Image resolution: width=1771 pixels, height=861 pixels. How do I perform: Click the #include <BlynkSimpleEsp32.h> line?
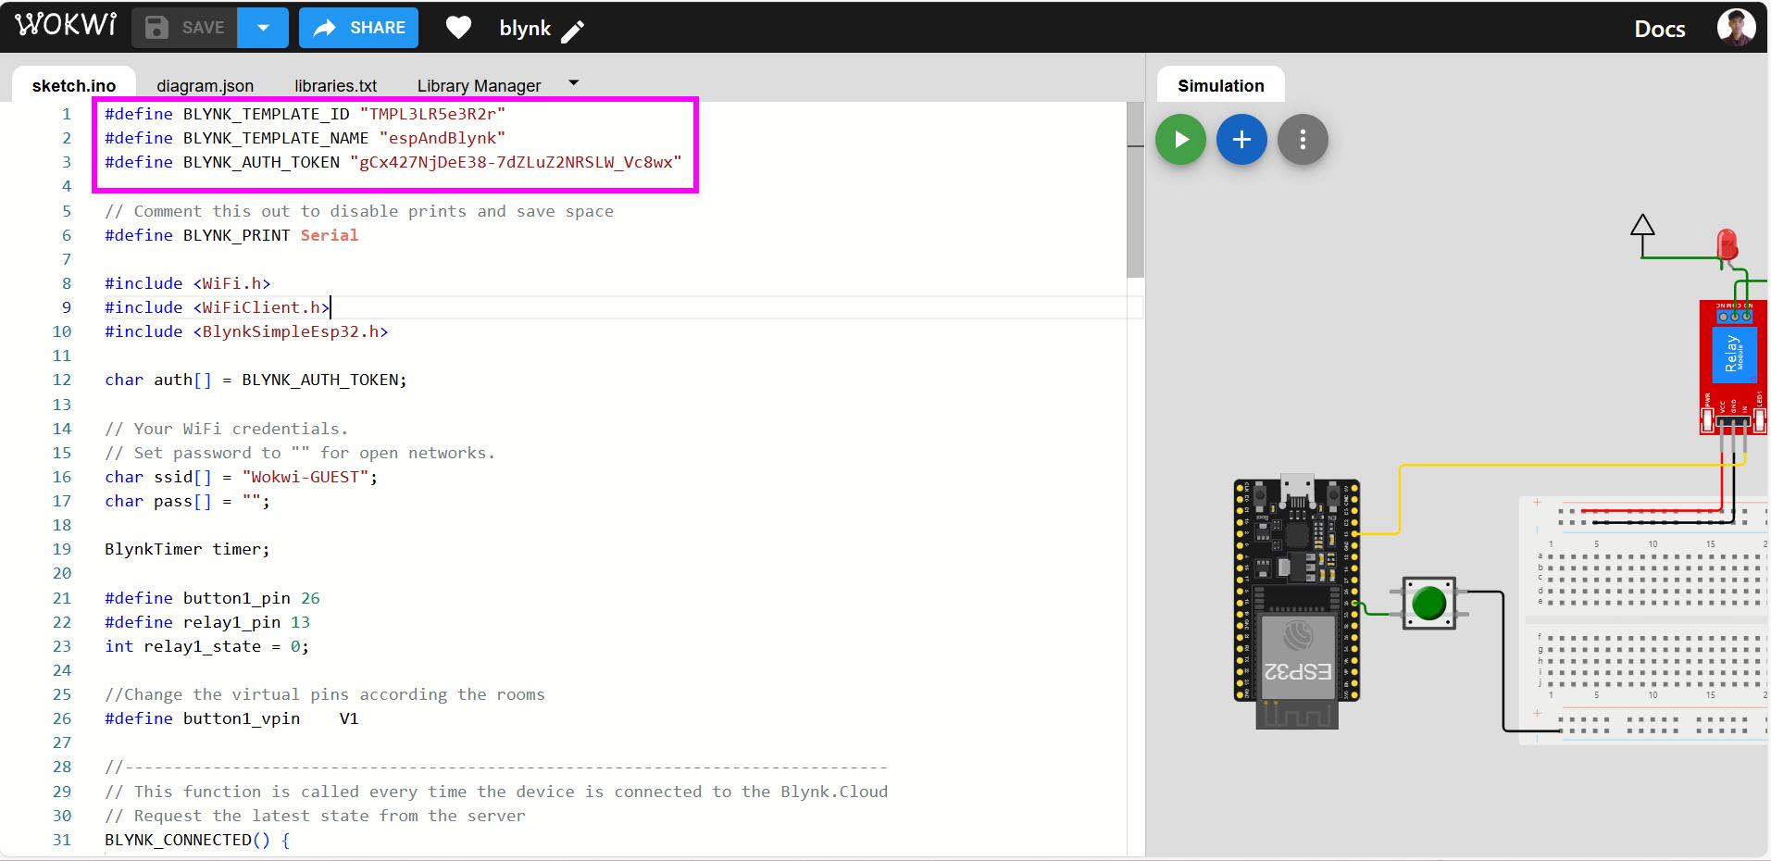pyautogui.click(x=246, y=331)
